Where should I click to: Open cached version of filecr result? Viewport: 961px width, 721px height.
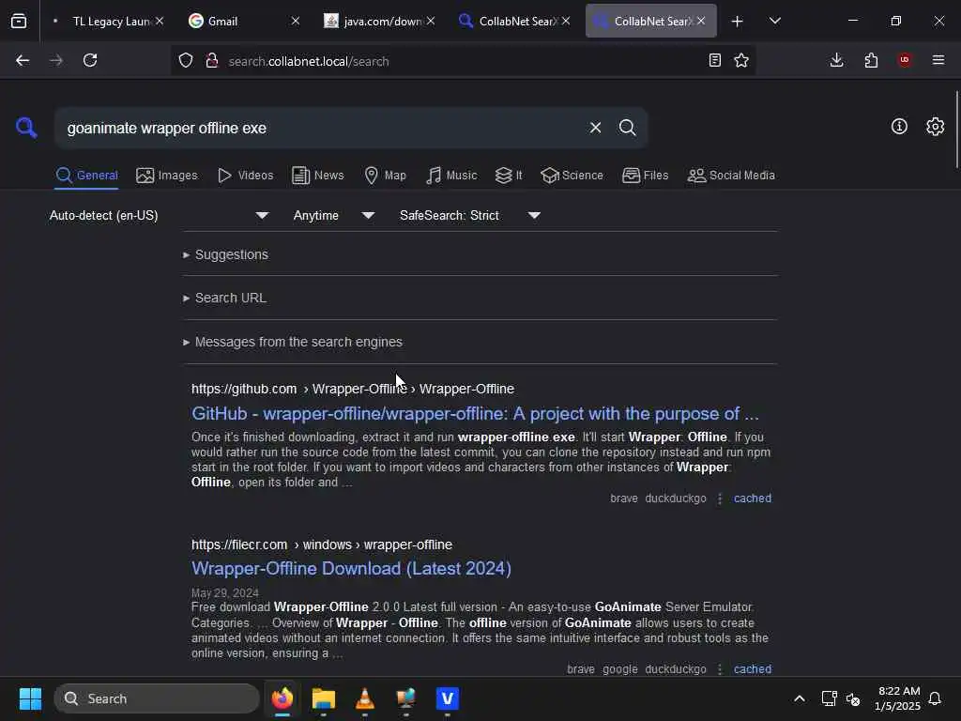pyautogui.click(x=753, y=668)
